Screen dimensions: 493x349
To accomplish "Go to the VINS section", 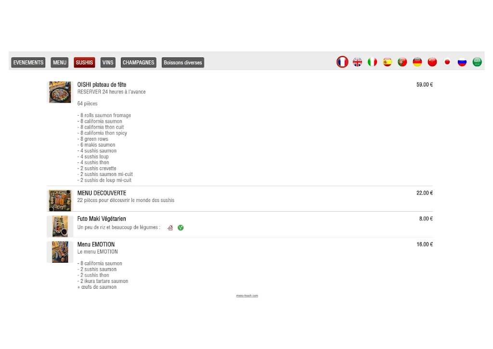I will click(108, 63).
